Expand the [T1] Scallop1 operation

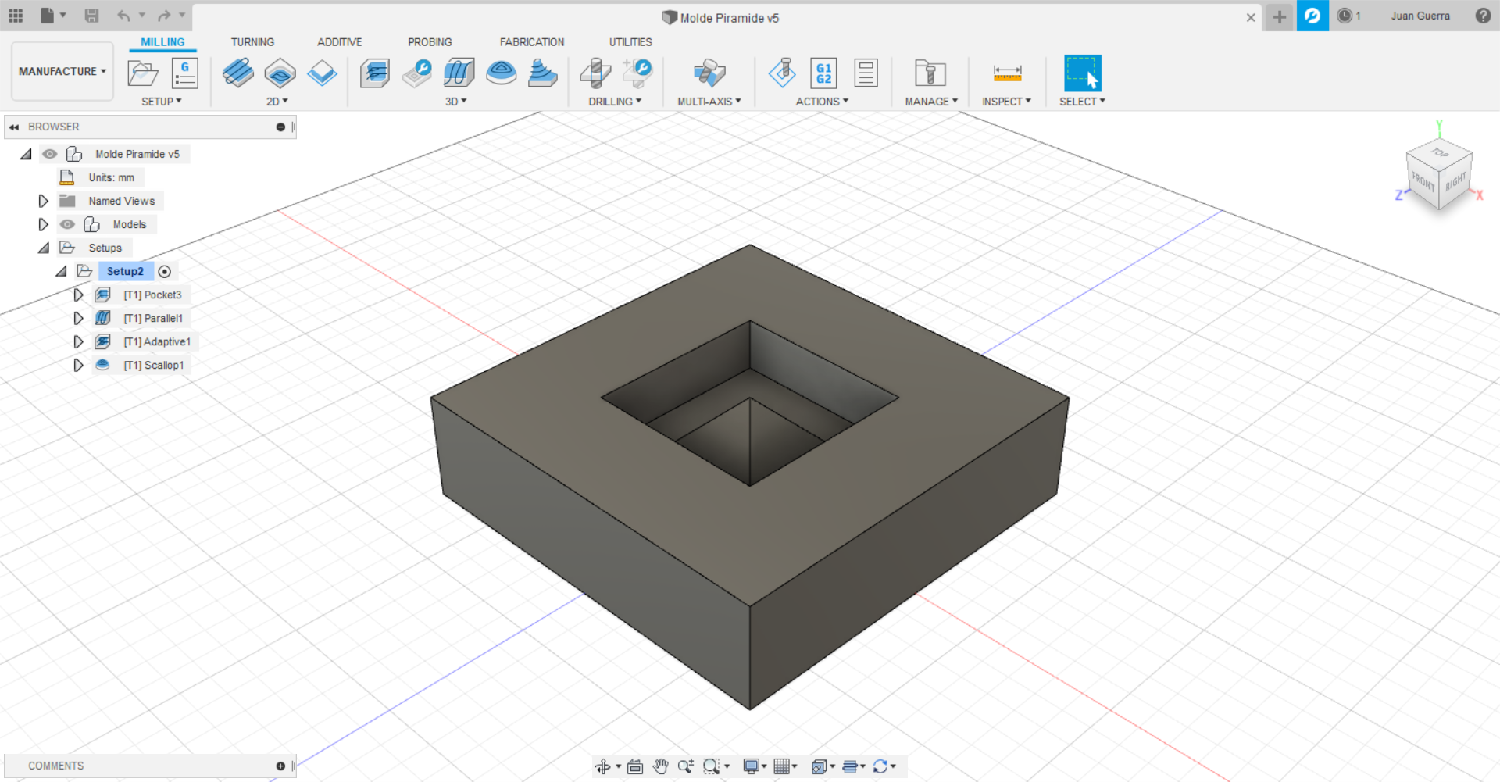point(78,365)
